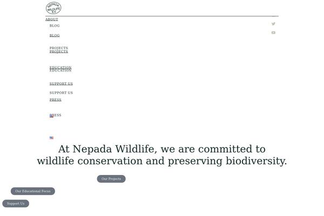Click the flag icon overlapping the PRESS label
Viewport: 324px width, 216px height.
51,116
